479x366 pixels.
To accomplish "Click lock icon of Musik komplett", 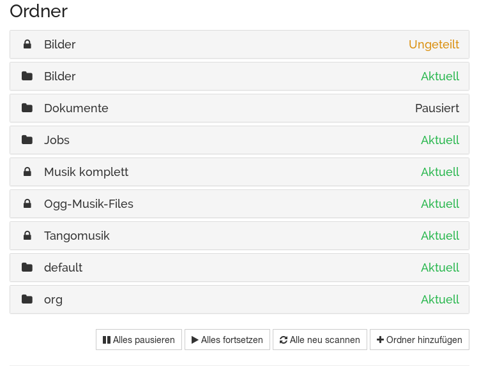I will [x=27, y=172].
